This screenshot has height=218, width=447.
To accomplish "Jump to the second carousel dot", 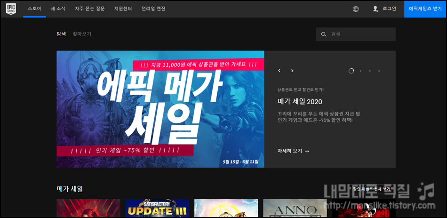I will (360, 71).
